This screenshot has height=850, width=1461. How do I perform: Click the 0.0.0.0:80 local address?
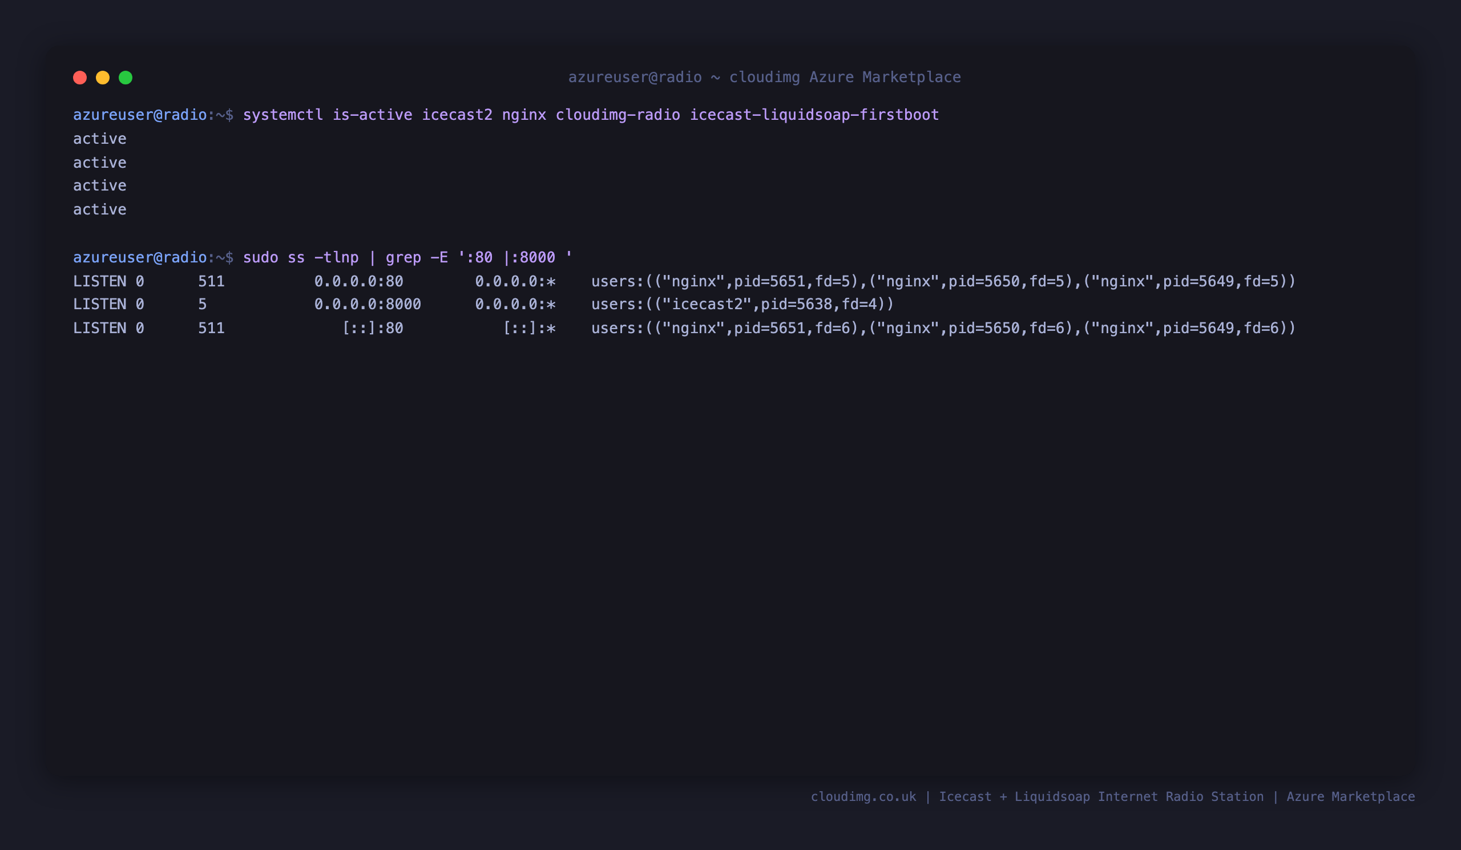click(359, 282)
